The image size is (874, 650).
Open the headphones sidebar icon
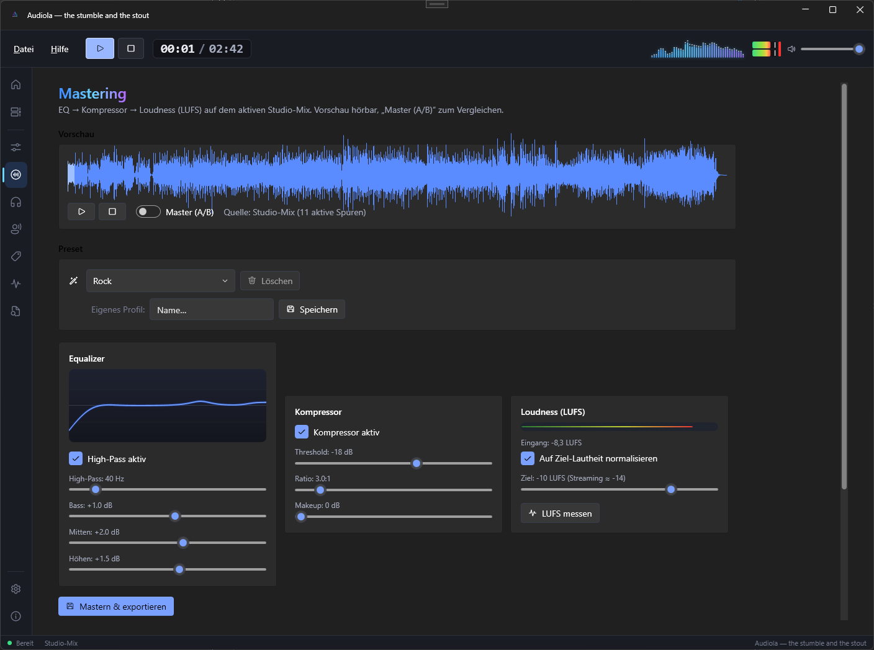click(x=16, y=202)
